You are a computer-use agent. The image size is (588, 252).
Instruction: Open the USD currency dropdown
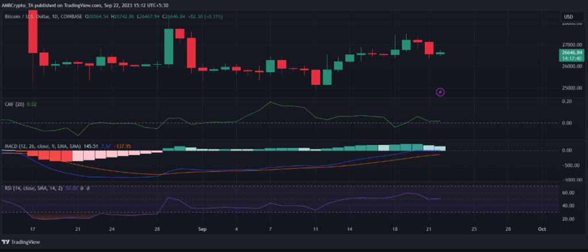click(569, 17)
